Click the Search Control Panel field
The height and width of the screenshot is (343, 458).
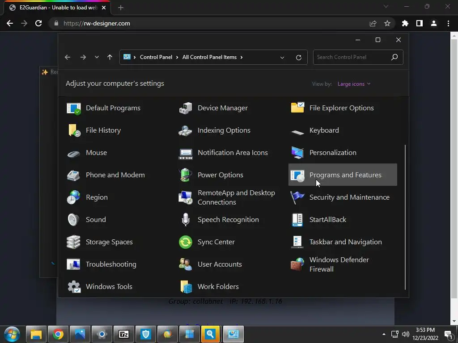coord(358,57)
